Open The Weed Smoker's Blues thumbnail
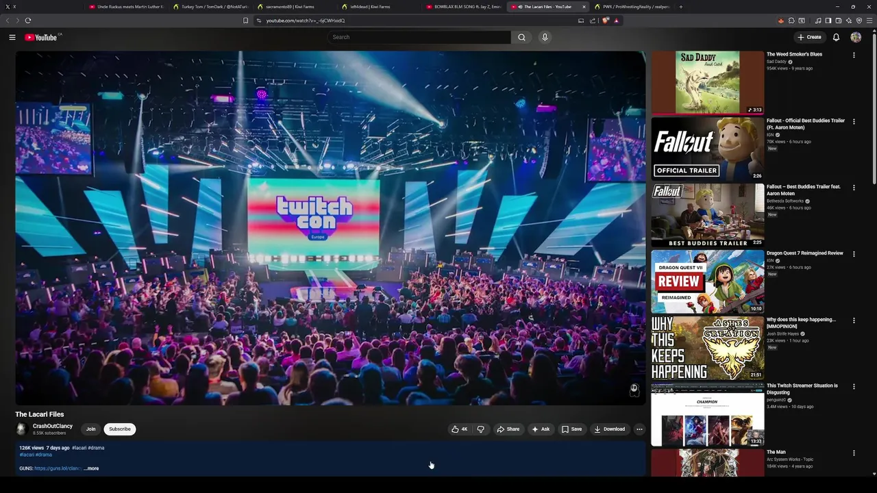The width and height of the screenshot is (877, 493). click(x=707, y=83)
